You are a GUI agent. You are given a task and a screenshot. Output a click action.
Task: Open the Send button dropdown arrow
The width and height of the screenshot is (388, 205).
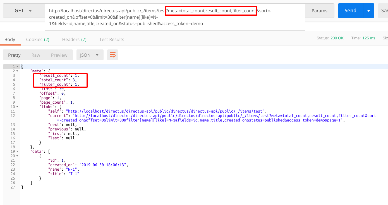click(368, 11)
